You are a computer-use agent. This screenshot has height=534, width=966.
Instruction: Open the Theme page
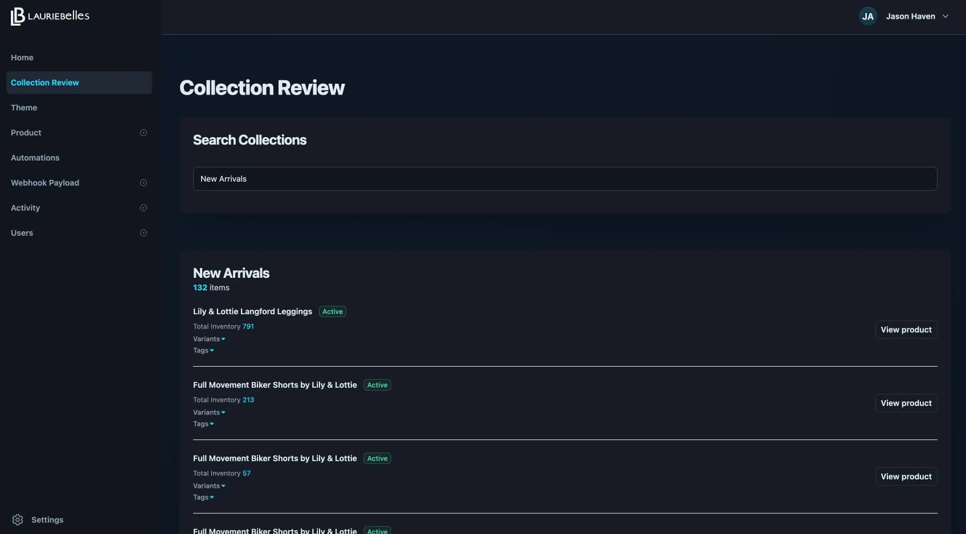[24, 108]
